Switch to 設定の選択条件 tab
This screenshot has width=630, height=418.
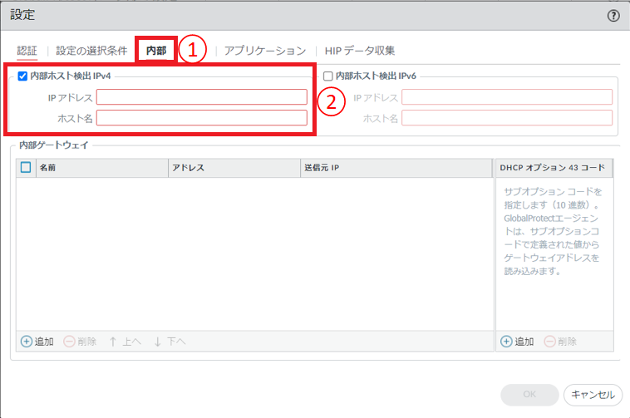[91, 51]
